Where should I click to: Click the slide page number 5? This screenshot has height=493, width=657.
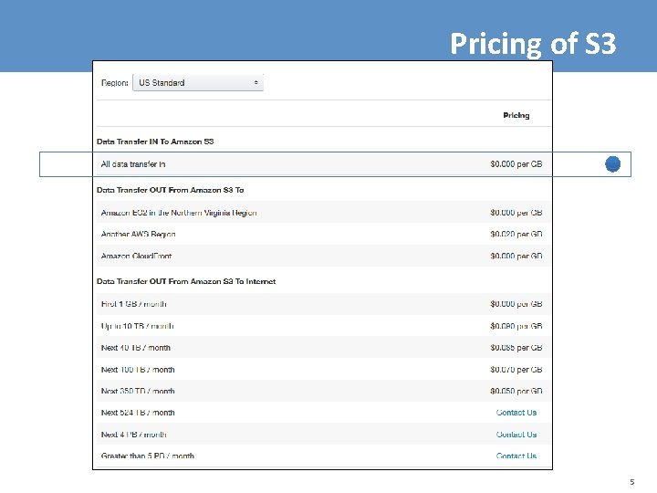click(x=631, y=482)
